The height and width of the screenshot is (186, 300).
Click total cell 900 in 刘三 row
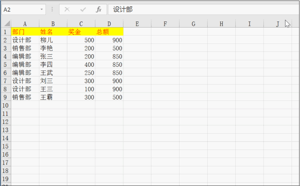pos(109,81)
